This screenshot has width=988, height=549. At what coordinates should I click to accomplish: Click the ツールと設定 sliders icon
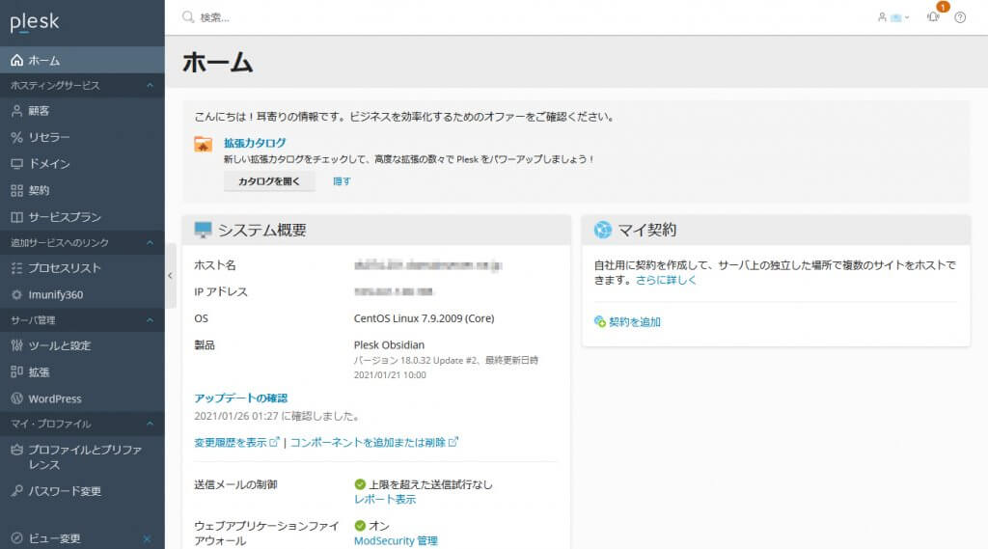[x=17, y=345]
